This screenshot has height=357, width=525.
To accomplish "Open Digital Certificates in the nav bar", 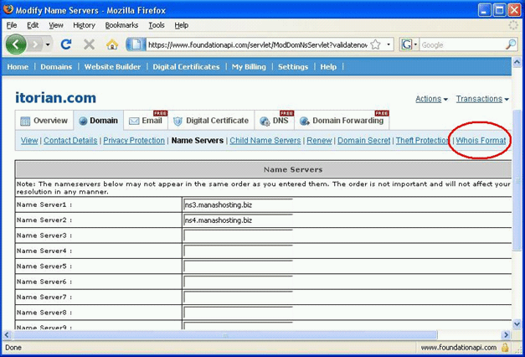I will [186, 67].
